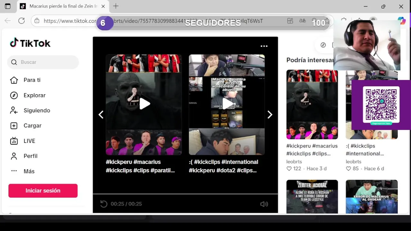Click the Para ti home icon
The image size is (411, 231).
click(14, 80)
